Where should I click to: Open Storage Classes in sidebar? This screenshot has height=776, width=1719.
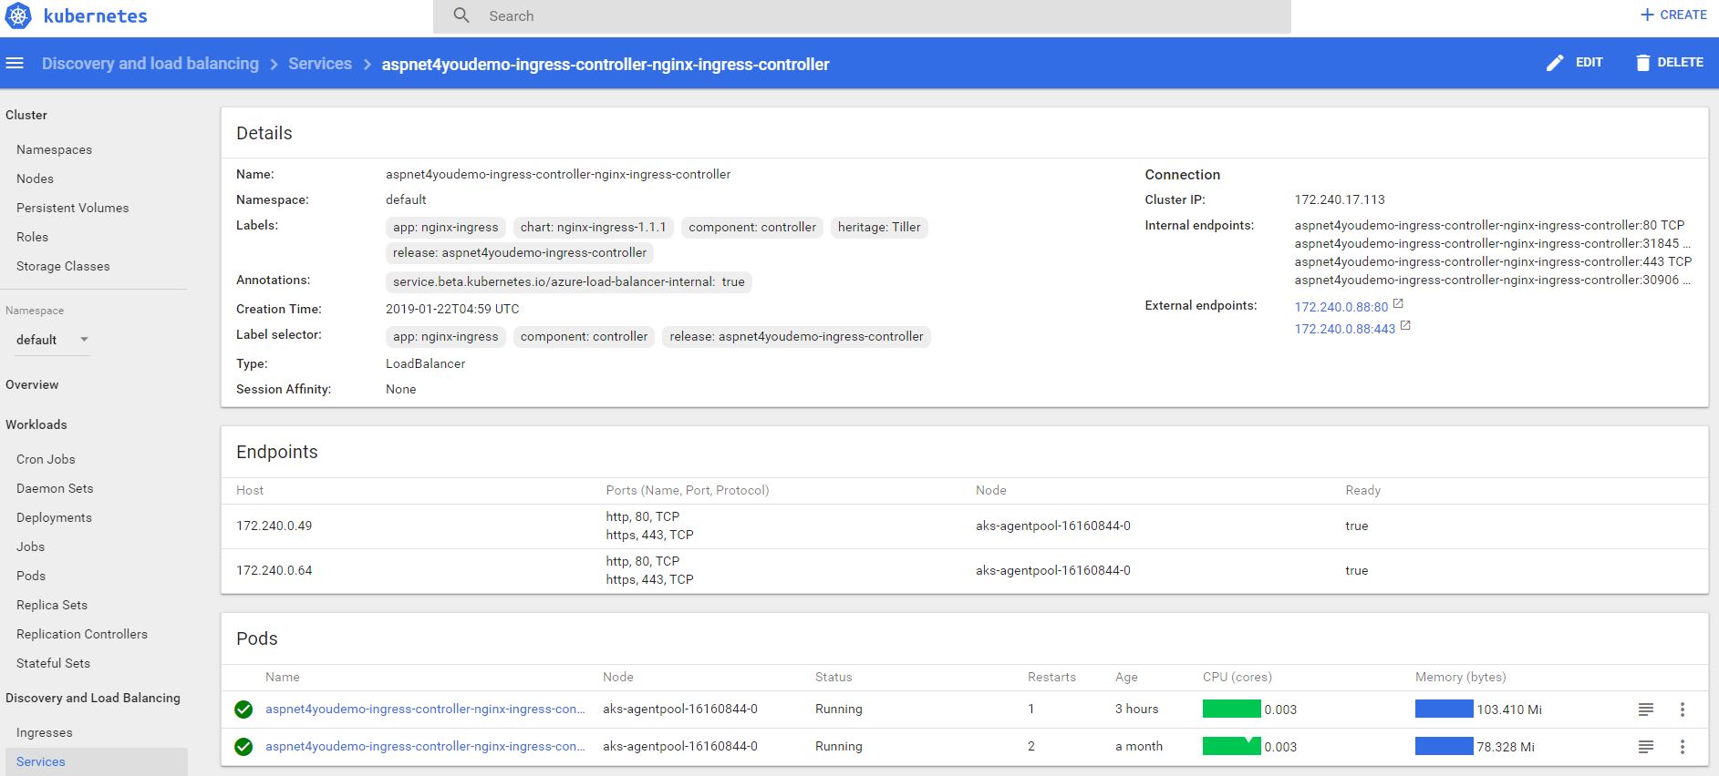point(63,266)
